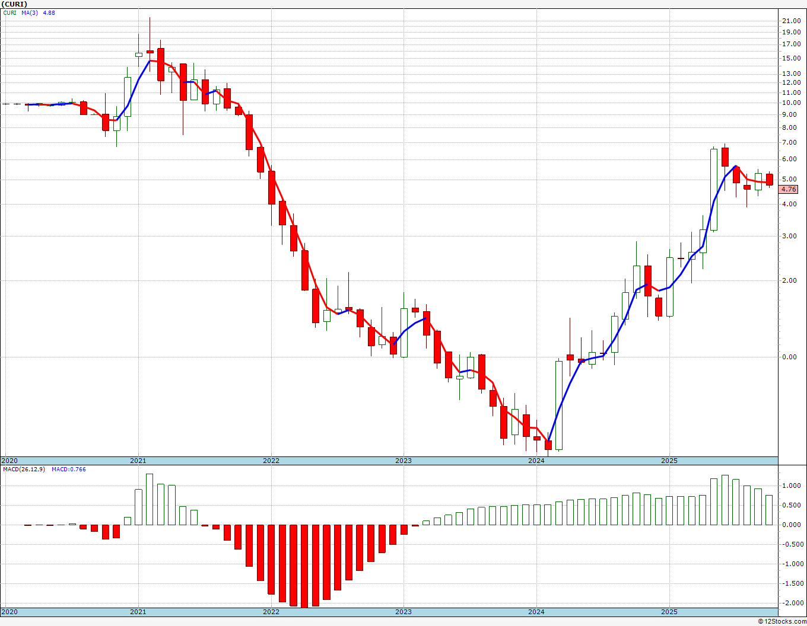Select the 0.500 MACD axis label
The height and width of the screenshot is (626, 807).
[x=793, y=505]
